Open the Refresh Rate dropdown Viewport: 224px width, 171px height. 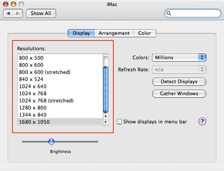click(x=179, y=70)
